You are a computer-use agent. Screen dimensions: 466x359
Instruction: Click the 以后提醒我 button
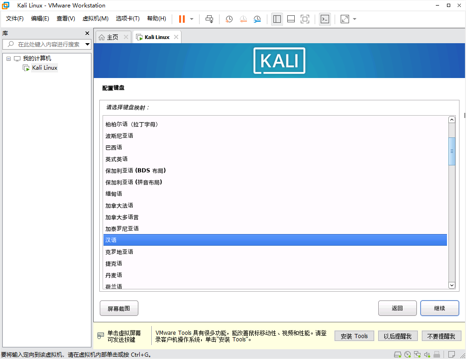click(x=398, y=336)
